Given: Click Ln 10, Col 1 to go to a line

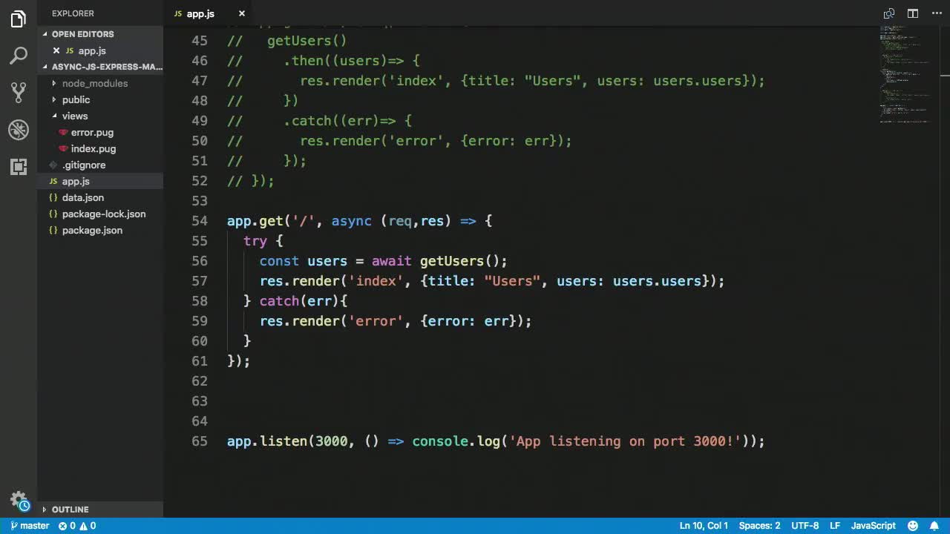Looking at the screenshot, I should click(704, 526).
